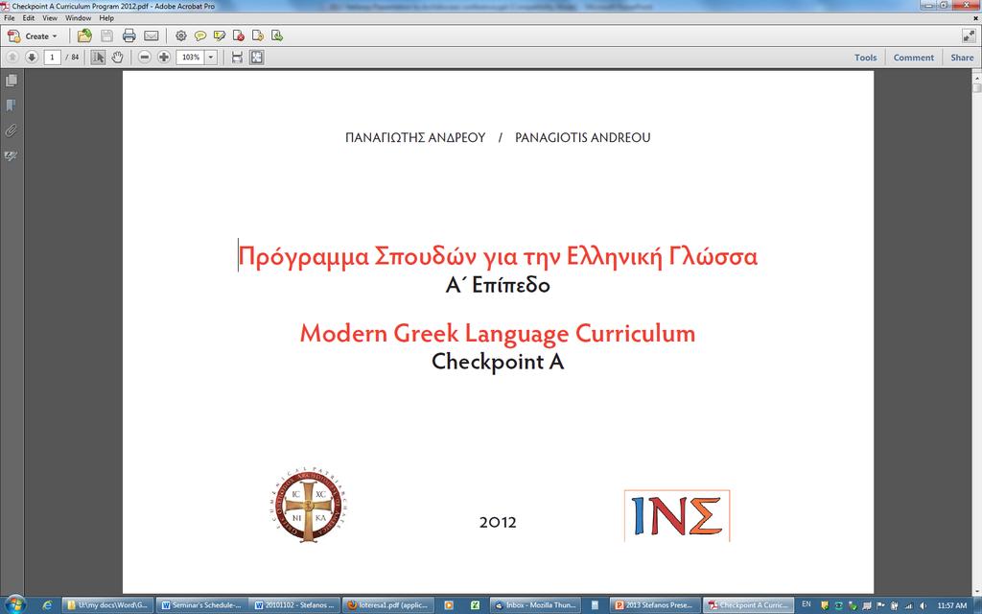Zoom out with the minus button
982x614 pixels.
coord(144,57)
